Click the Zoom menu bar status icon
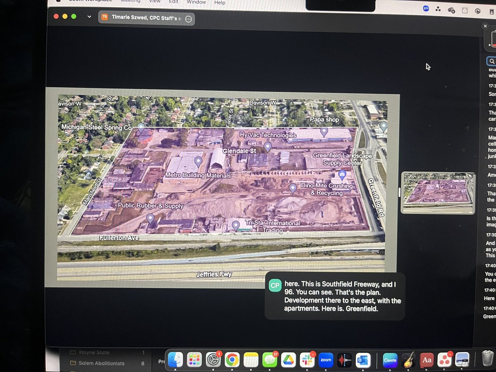This screenshot has width=496, height=372. [426, 8]
